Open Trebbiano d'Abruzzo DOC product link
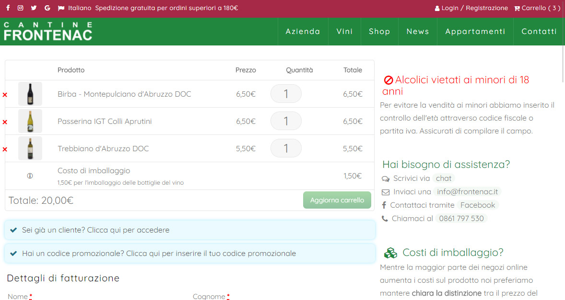Screen dimensions: 565x300 coord(103,149)
